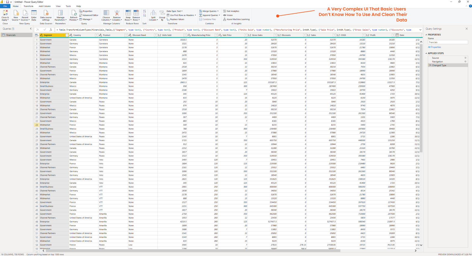
Task: Switch to the Transform ribbon tab
Action: tap(28, 6)
